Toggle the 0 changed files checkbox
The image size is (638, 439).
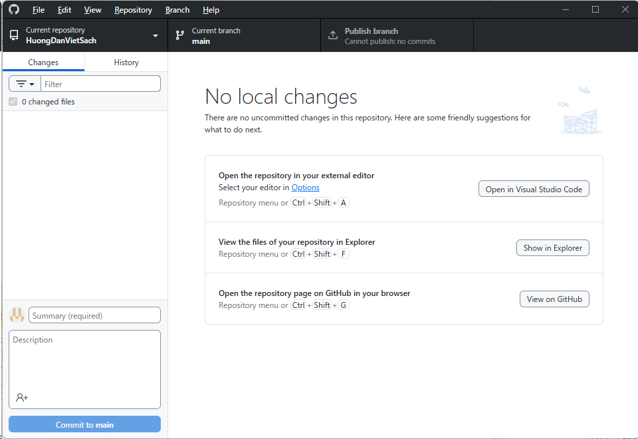tap(13, 102)
